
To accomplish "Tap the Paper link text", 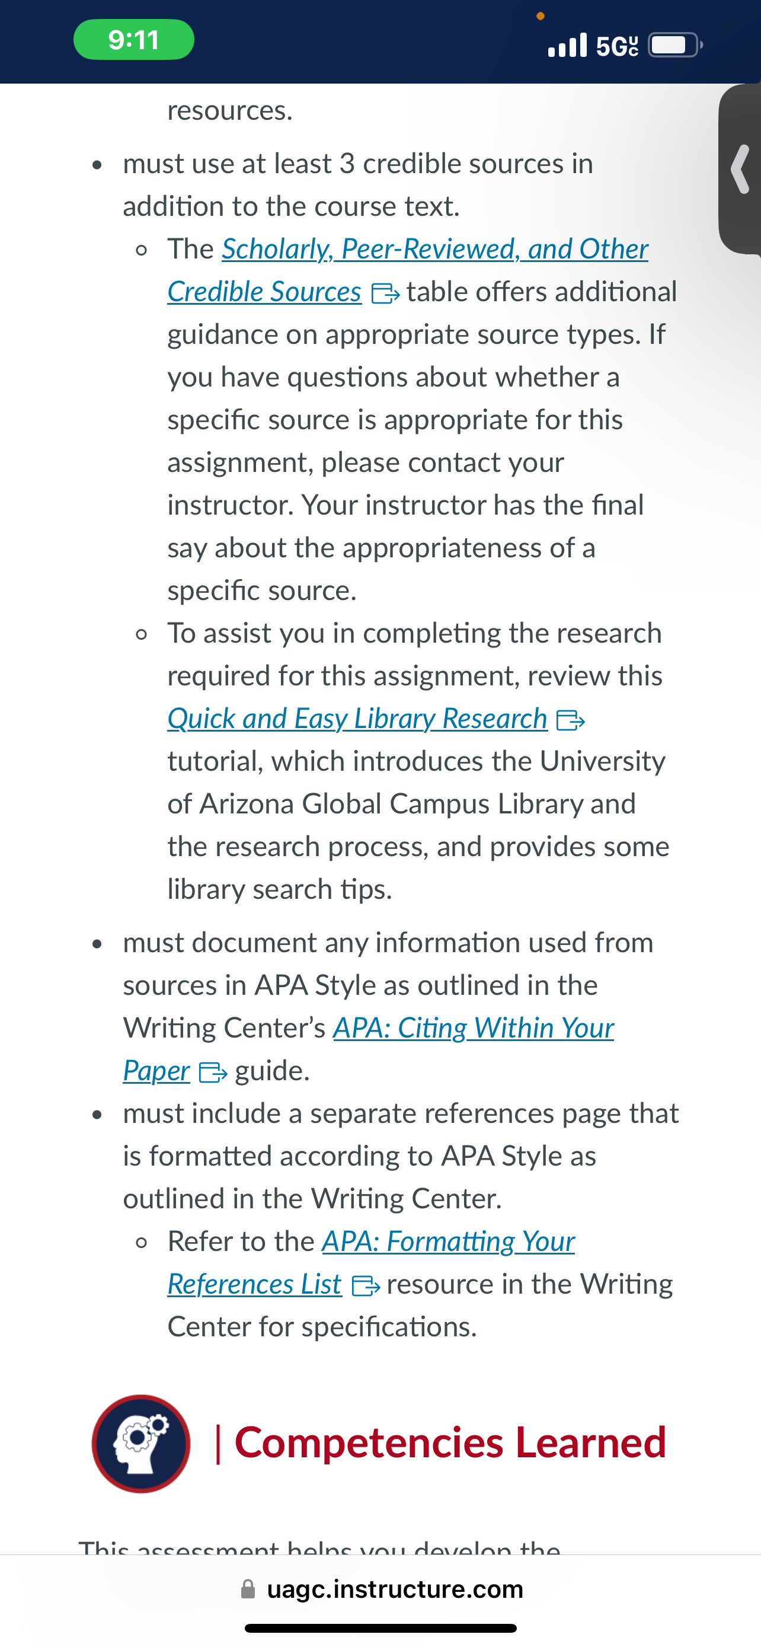I will pyautogui.click(x=156, y=1071).
